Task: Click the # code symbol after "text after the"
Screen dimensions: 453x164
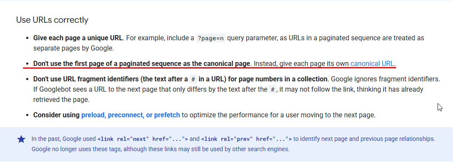Action: point(272,89)
